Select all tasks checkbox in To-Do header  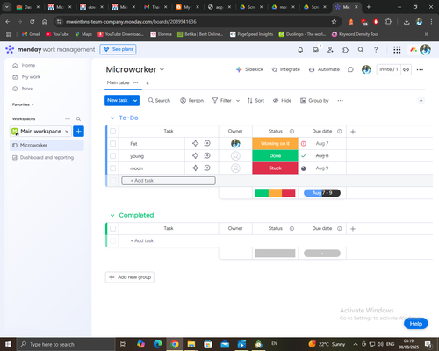pos(112,132)
